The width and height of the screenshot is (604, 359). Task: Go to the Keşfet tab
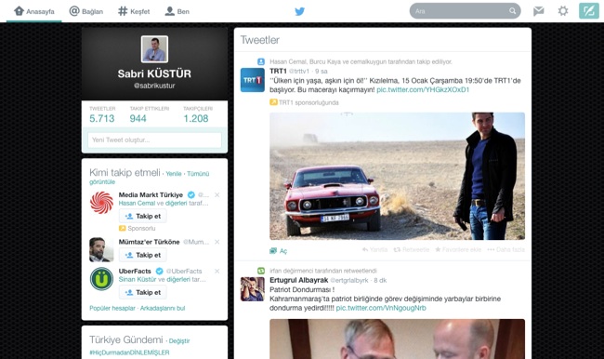tap(134, 11)
